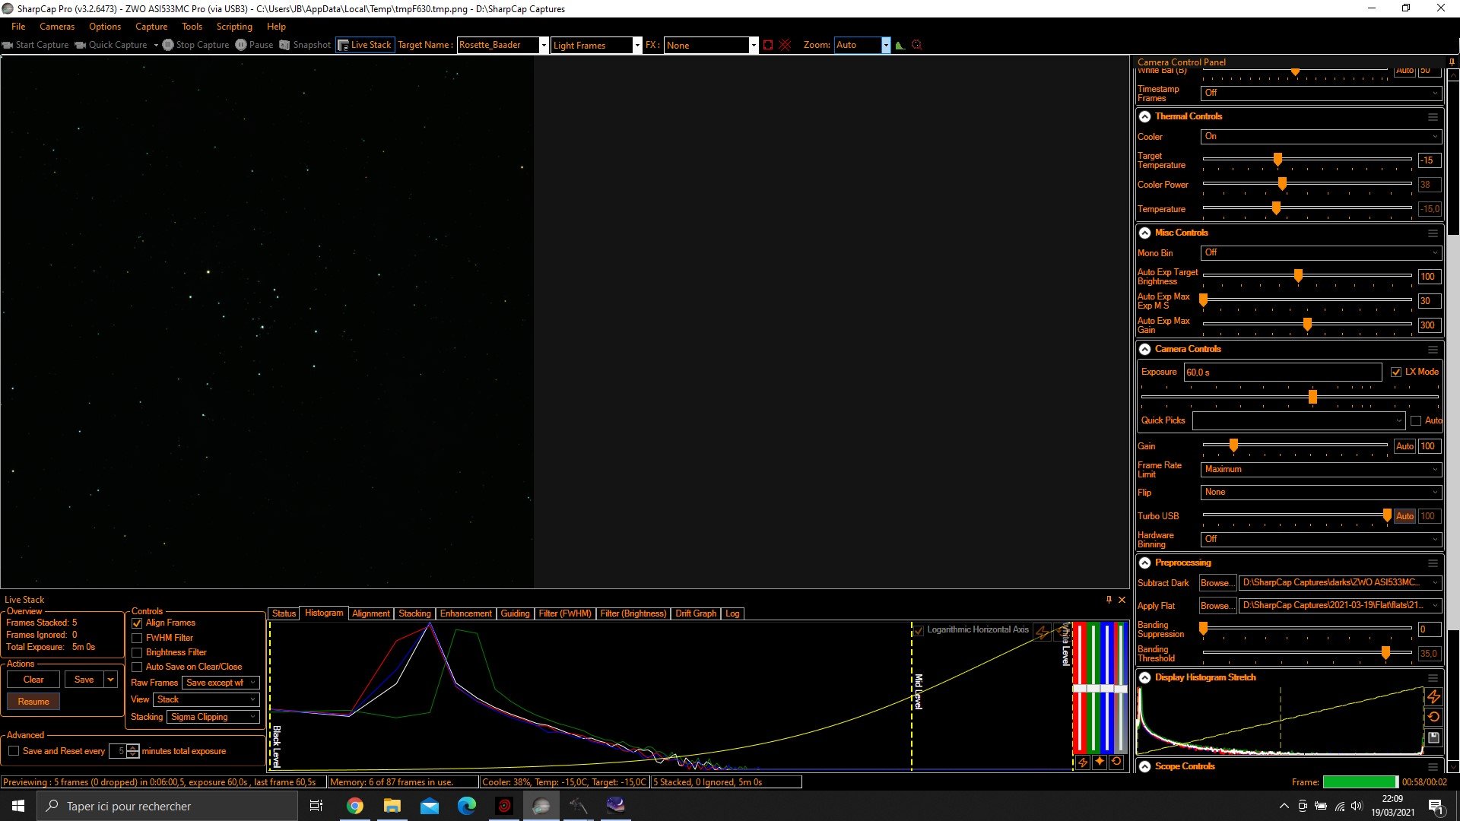Open the Stacking Sigma Clipping dropdown
Image resolution: width=1460 pixels, height=821 pixels.
coord(213,717)
